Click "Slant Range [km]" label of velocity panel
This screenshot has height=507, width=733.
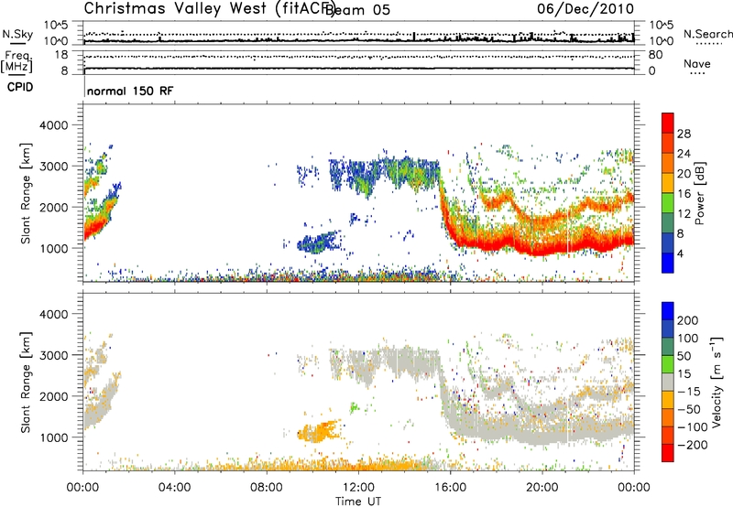point(26,382)
